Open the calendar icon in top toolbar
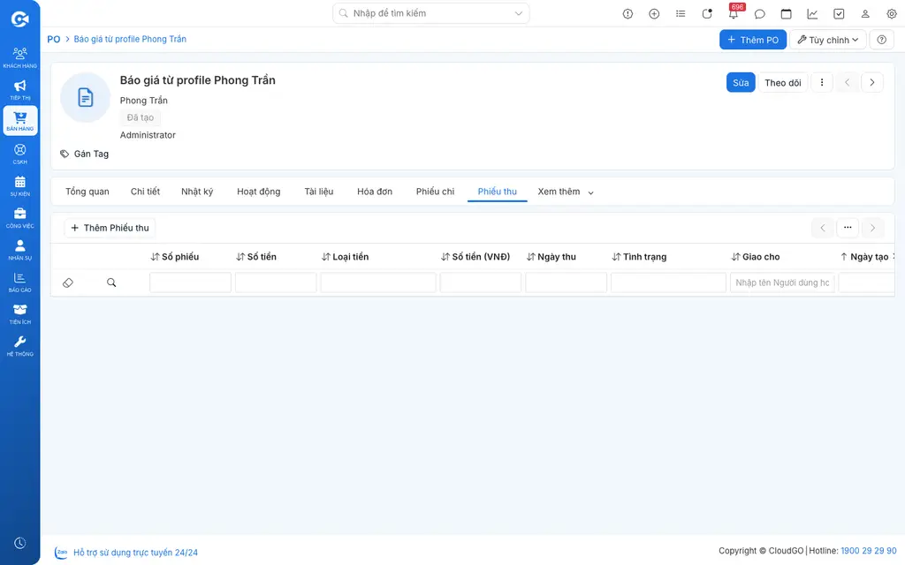This screenshot has height=565, width=905. pyautogui.click(x=786, y=14)
